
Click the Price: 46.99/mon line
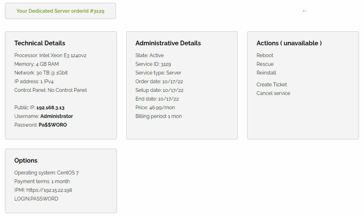(155, 107)
